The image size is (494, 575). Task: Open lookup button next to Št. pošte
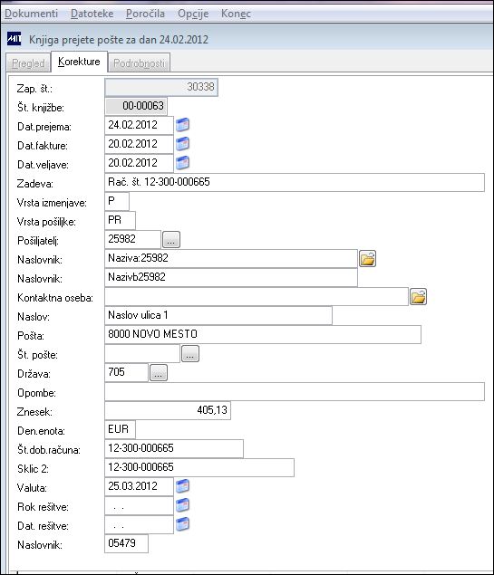point(190,354)
